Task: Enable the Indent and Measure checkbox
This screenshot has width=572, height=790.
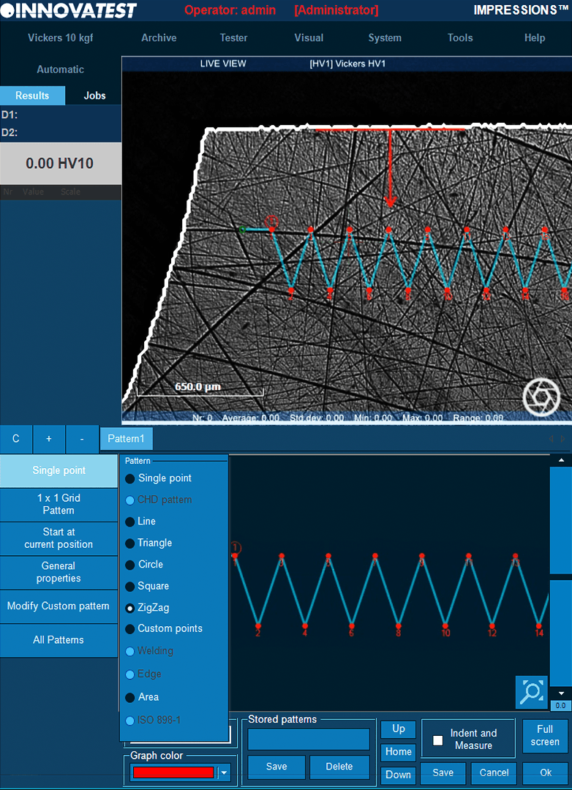Action: [438, 740]
